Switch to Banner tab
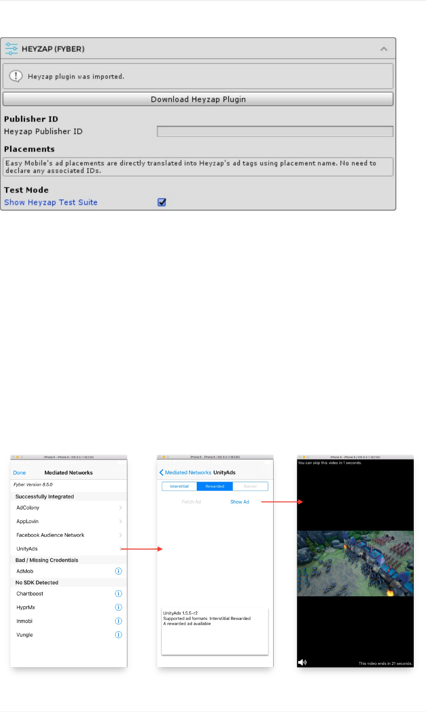Screen dimensions: 426x712 pos(251,486)
